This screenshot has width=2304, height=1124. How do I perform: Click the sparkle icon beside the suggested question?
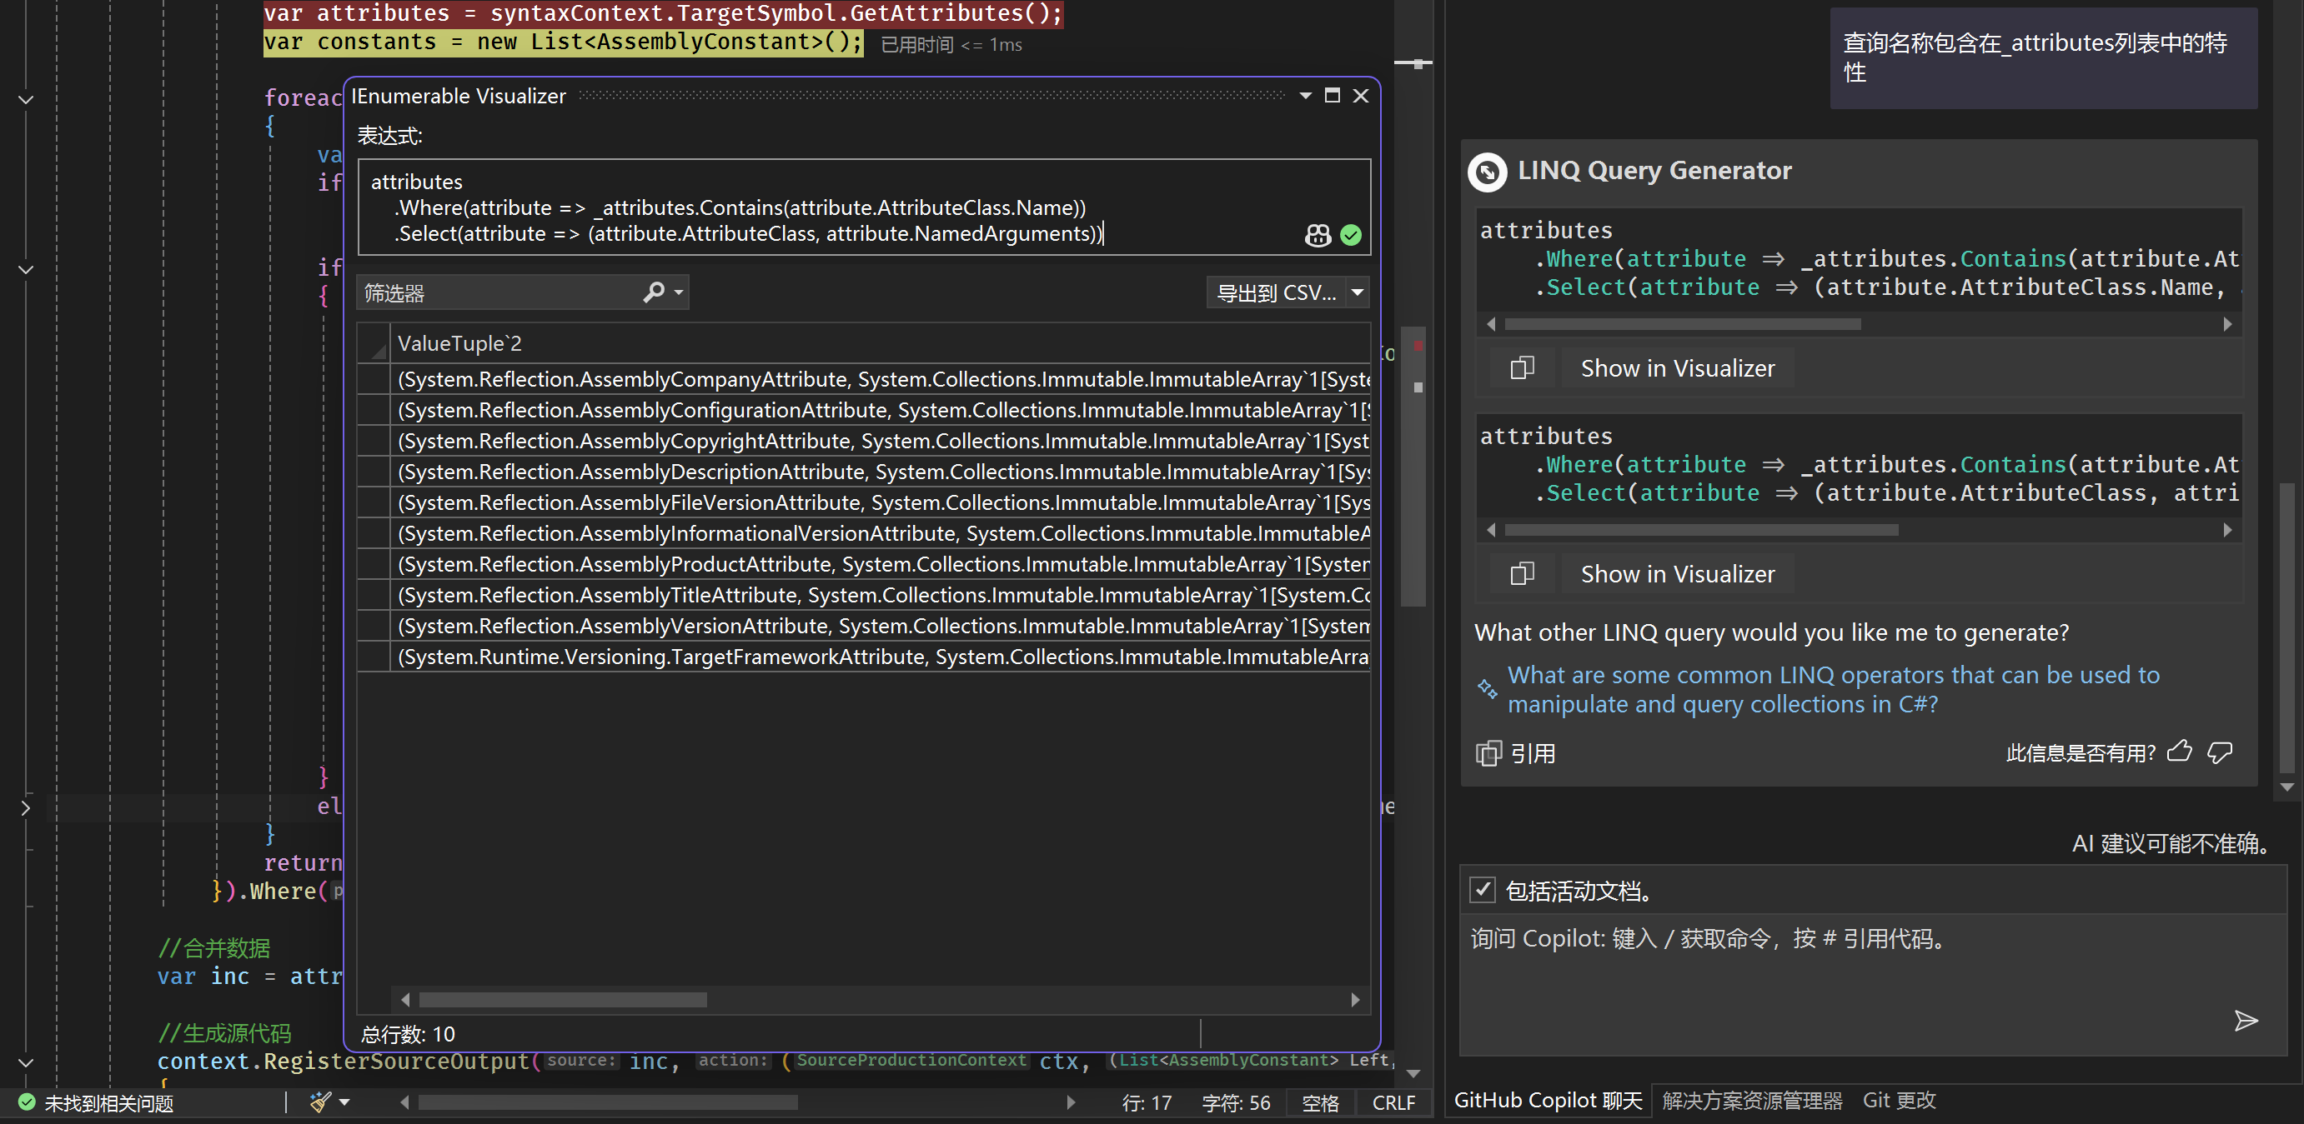pos(1487,688)
